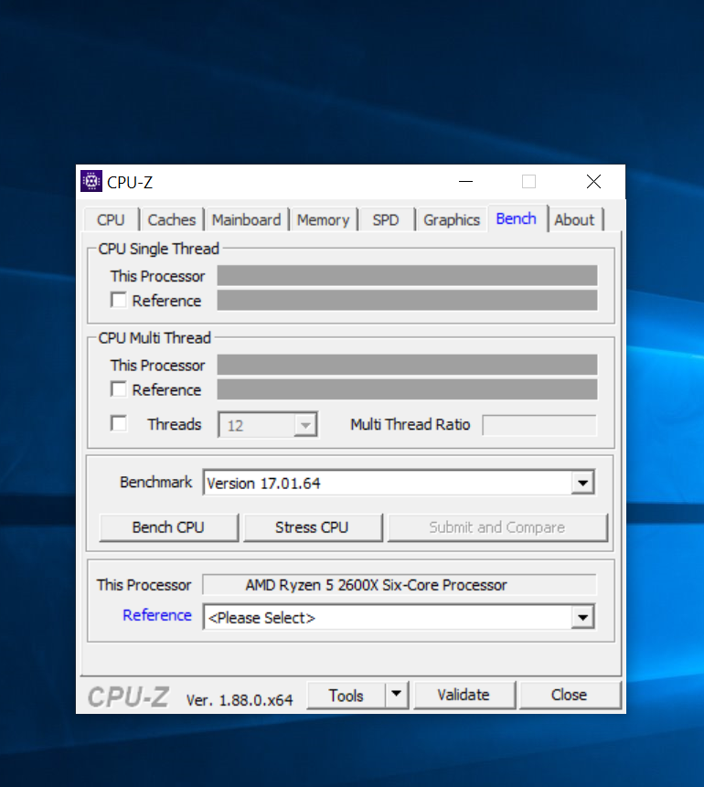Screen dimensions: 704x787
Task: Click the CPU-Z app icon in title bar
Action: [x=91, y=181]
